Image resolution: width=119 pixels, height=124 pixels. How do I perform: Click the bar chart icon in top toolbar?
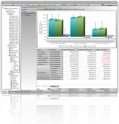39,5
